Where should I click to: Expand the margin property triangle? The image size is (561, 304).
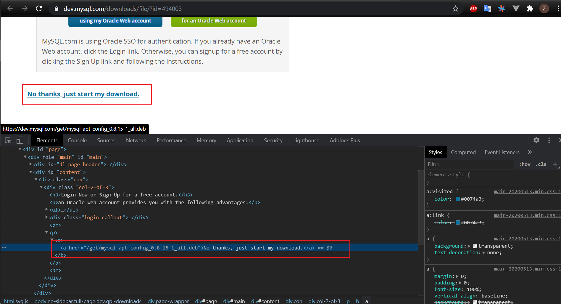tap(457, 276)
